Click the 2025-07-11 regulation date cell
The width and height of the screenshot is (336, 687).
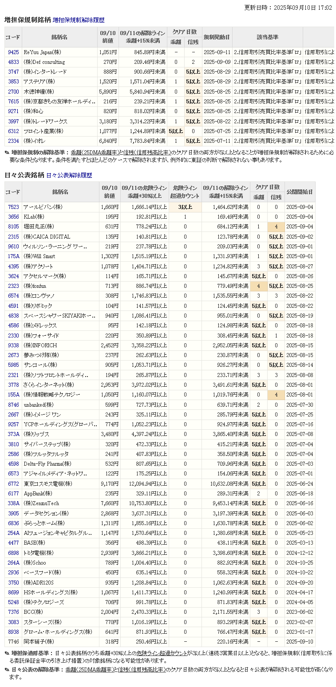coord(217,141)
